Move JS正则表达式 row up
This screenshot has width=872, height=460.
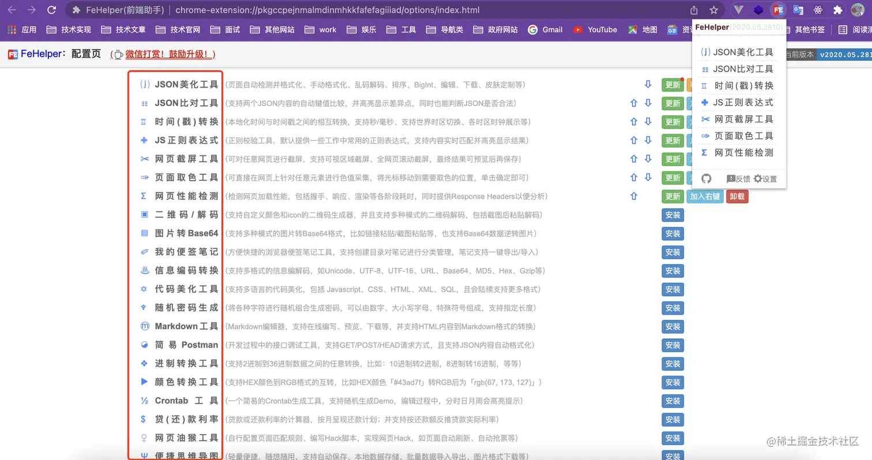[x=634, y=140]
